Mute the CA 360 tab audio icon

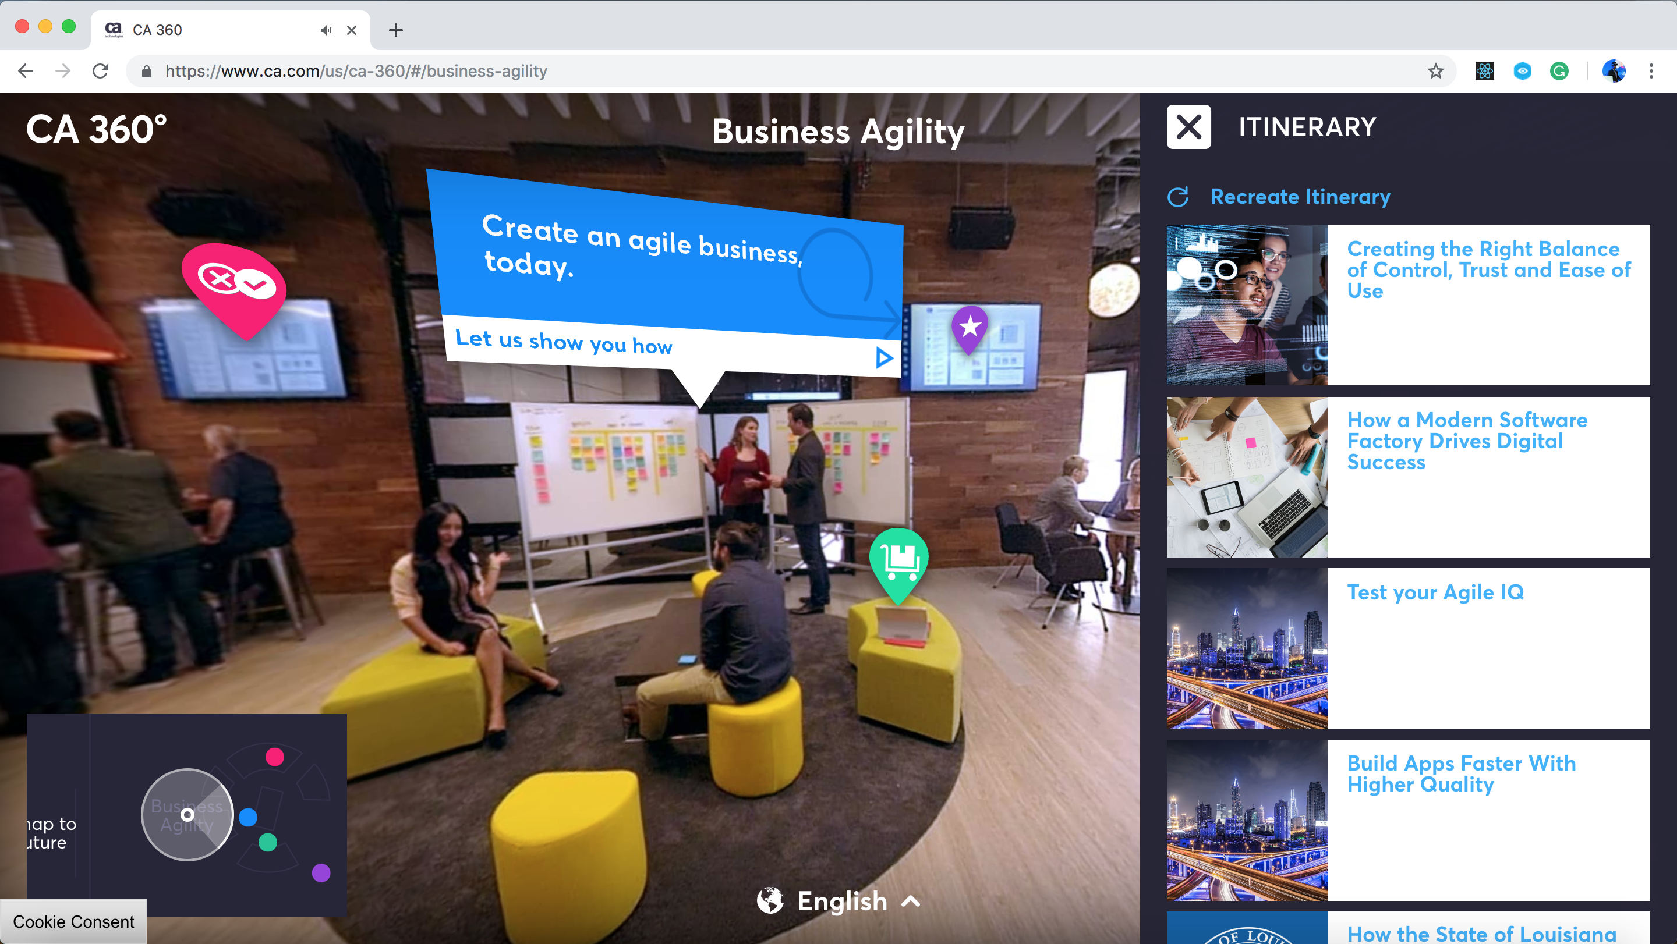coord(326,30)
